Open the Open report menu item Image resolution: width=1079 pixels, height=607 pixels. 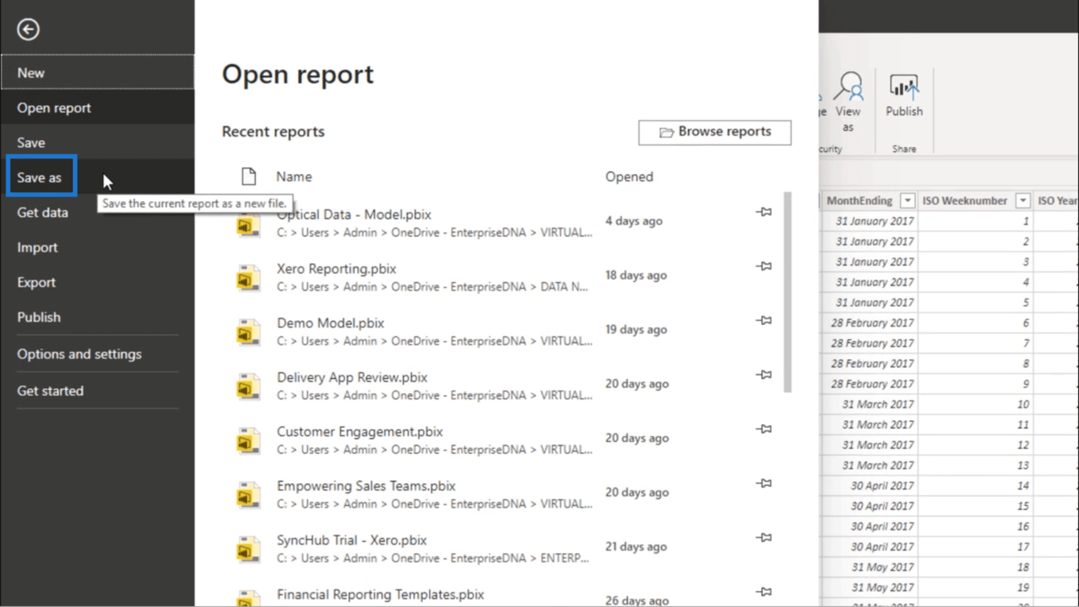97,108
